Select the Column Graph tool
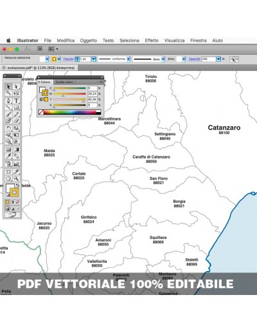Screen dimensions: 257x333 coord(16,164)
